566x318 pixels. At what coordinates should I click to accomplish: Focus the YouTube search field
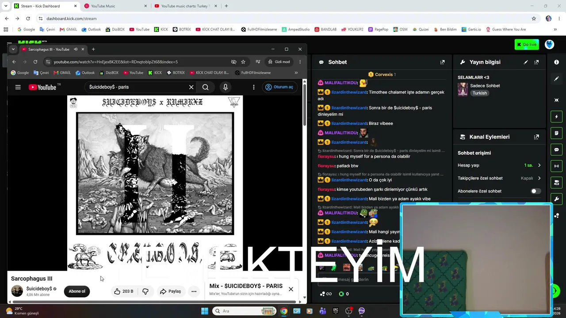[137, 87]
